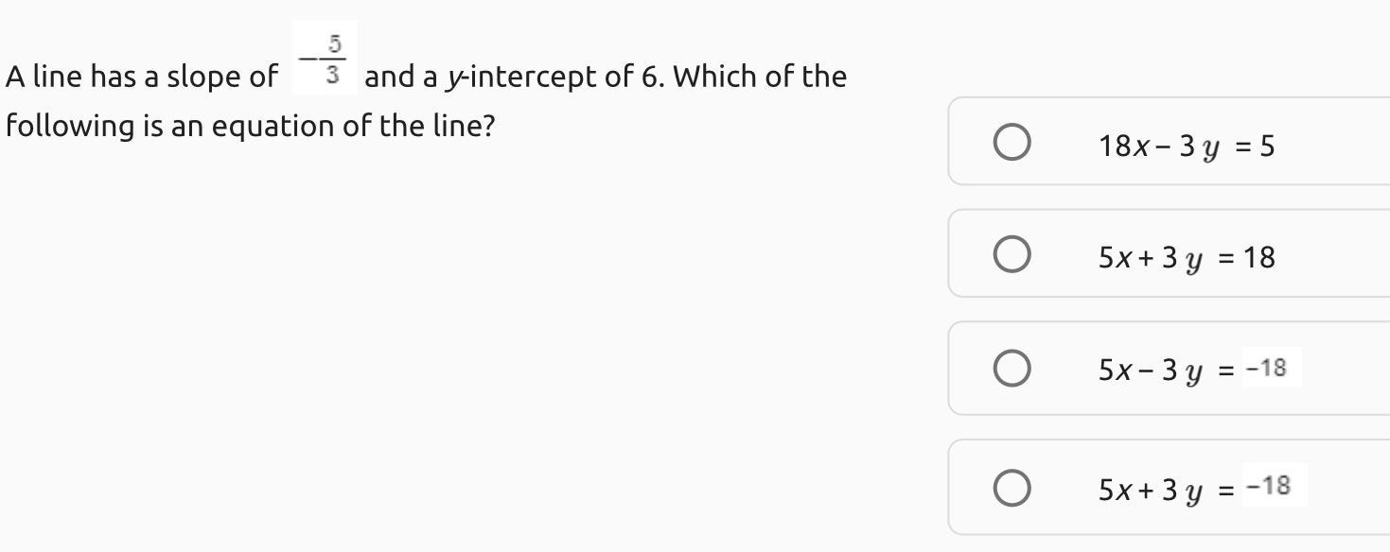This screenshot has width=1390, height=552.
Task: Click the numerator 5 in the slope fraction
Action: coord(334,43)
